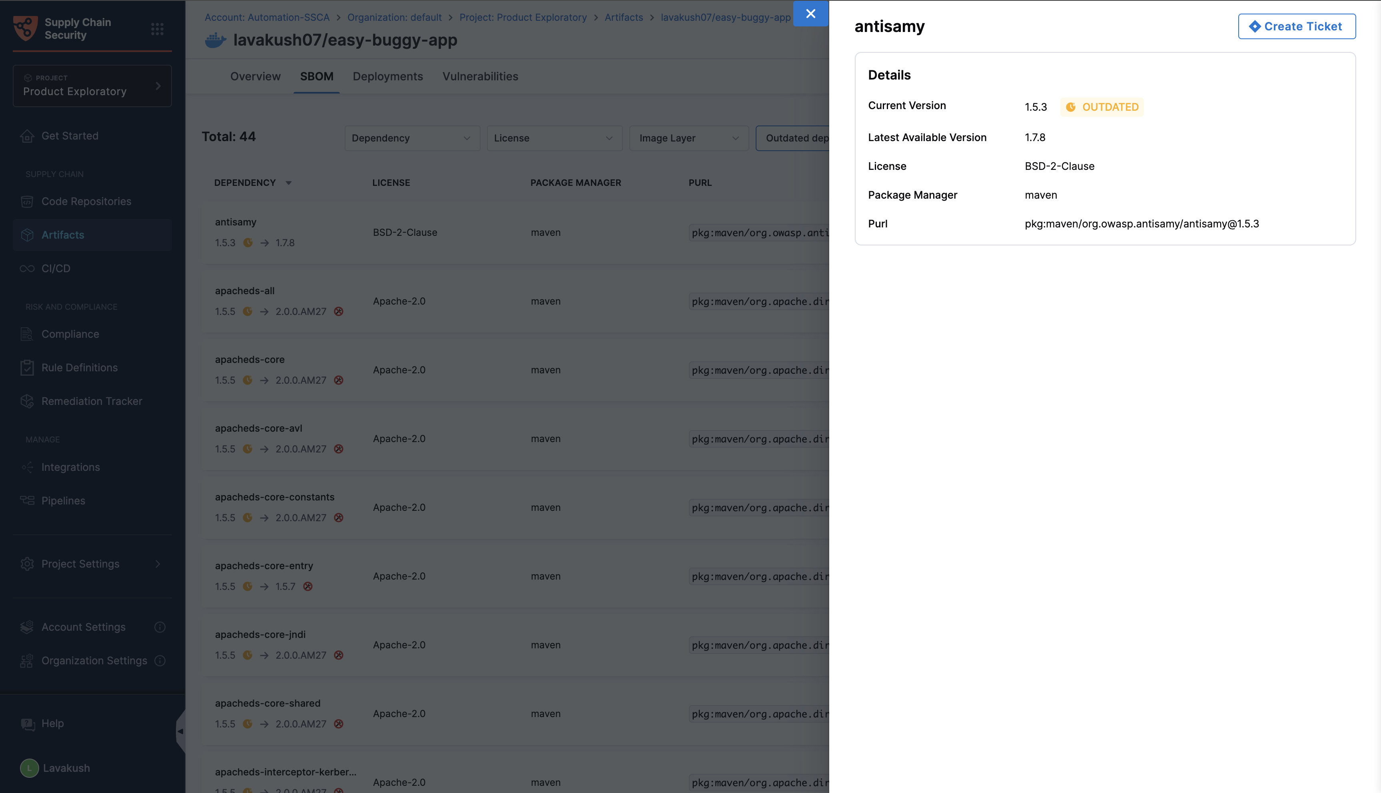Image resolution: width=1381 pixels, height=793 pixels.
Task: Open the module switcher grid icon
Action: point(157,29)
